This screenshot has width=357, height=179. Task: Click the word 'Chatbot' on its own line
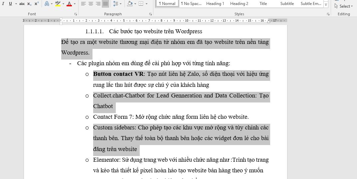pos(103,106)
